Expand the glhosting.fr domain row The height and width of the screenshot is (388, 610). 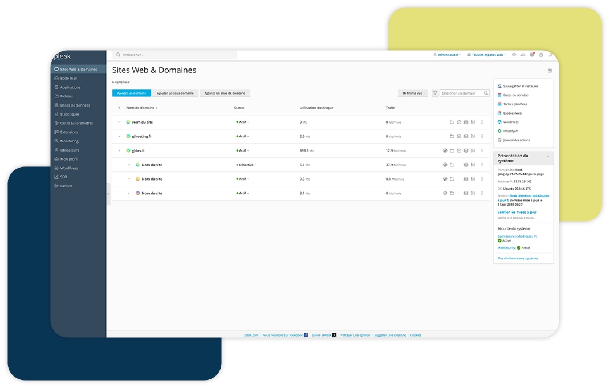(120, 136)
